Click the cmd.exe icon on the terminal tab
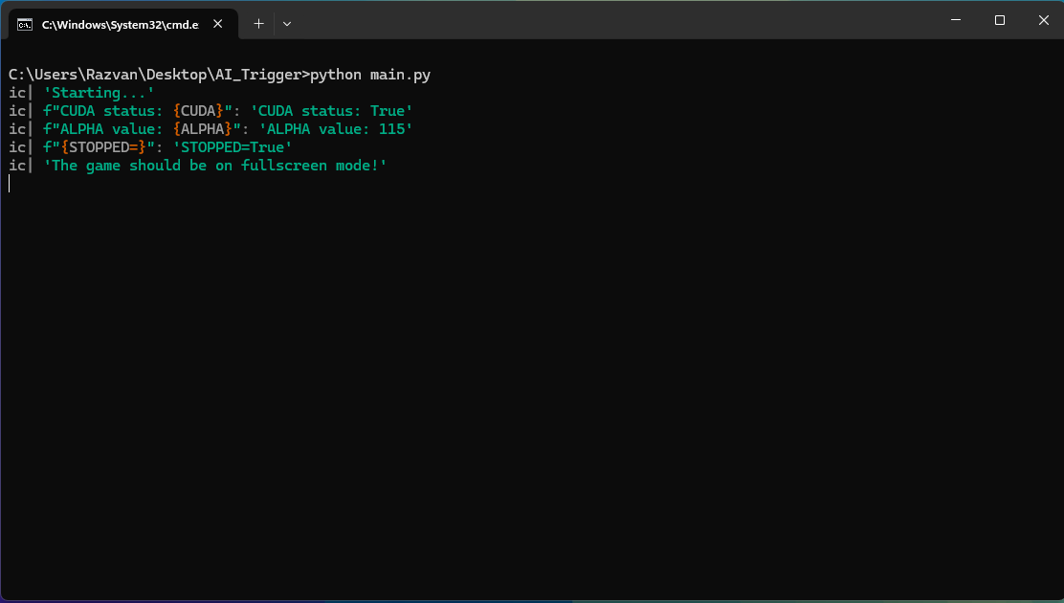Screen dimensions: 1064x603 click(25, 23)
